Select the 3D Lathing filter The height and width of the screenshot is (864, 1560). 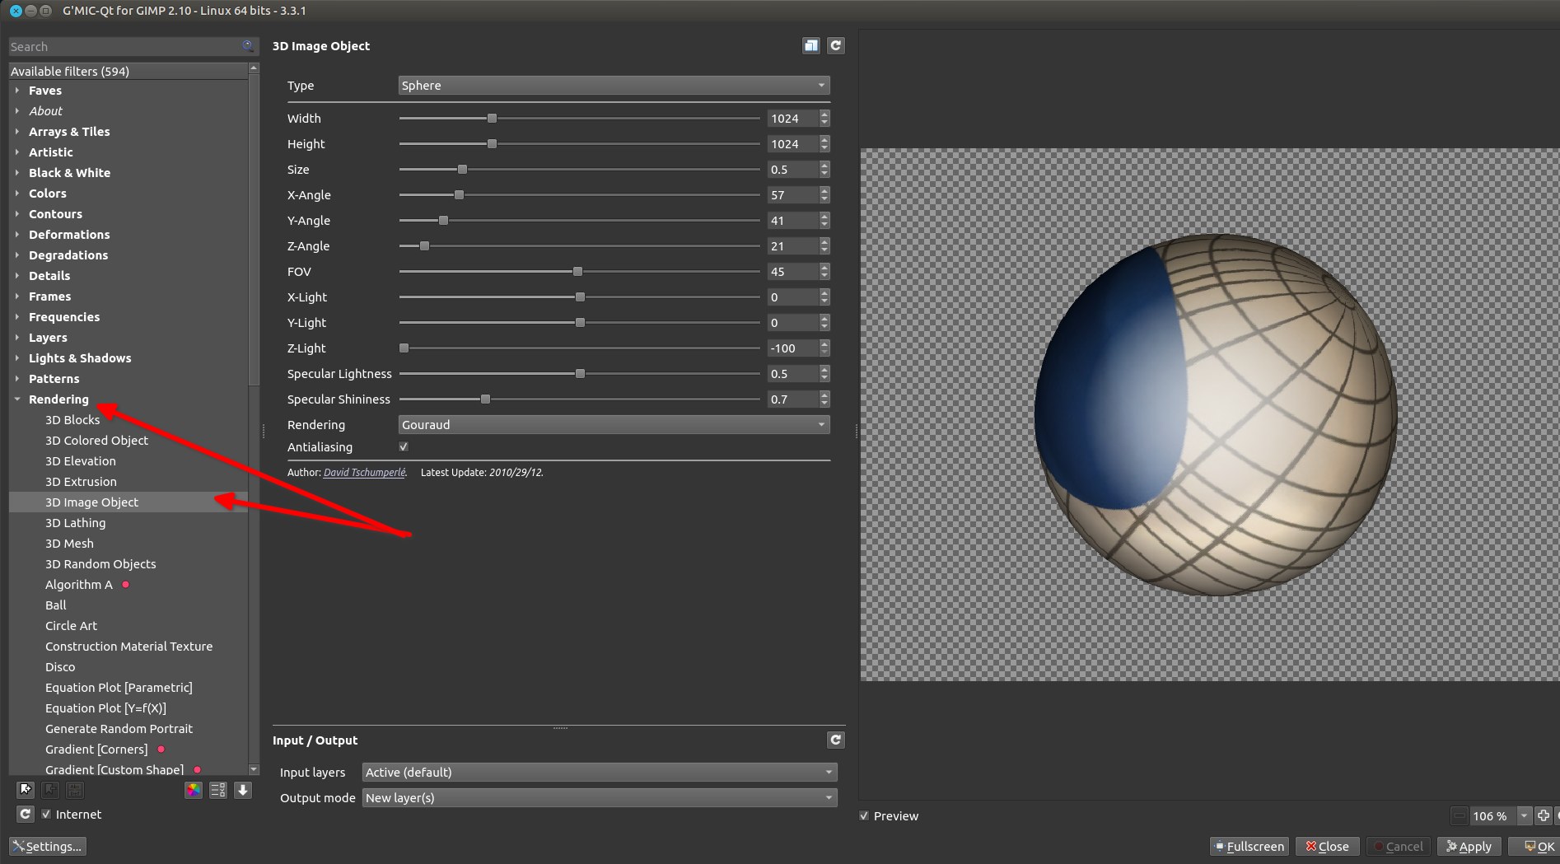coord(76,523)
